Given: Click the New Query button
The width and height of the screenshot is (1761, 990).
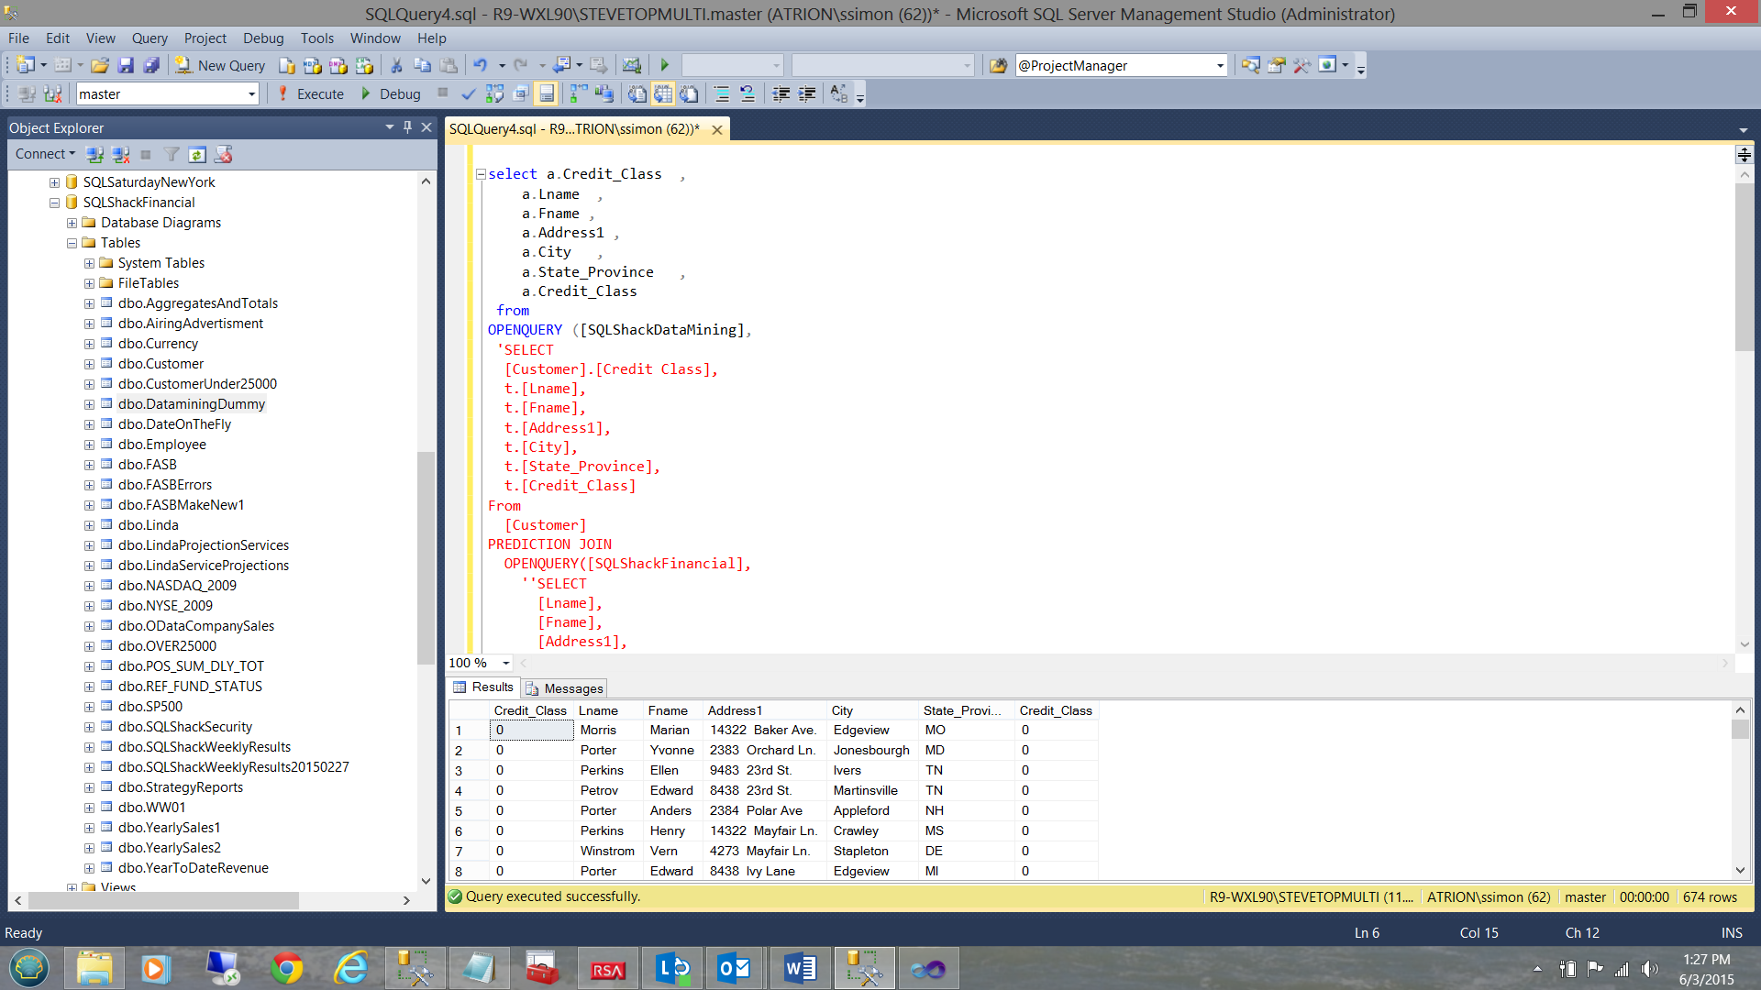Looking at the screenshot, I should click(221, 65).
